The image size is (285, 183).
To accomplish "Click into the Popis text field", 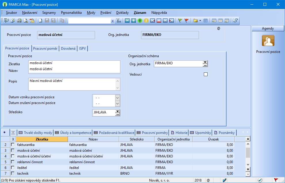I will point(72,84).
